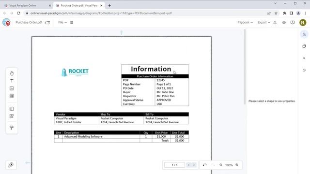
Task: Click the Oct 11, 2022 date cell
Action: click(165, 88)
